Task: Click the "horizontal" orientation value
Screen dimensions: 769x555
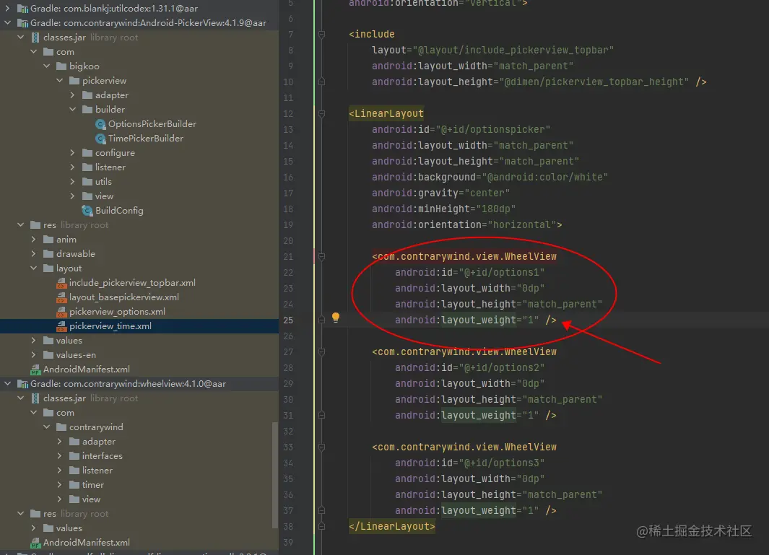Action: (521, 224)
